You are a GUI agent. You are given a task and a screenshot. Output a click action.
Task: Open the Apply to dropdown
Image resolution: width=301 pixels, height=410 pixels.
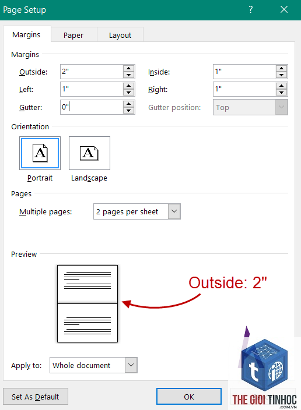click(131, 365)
